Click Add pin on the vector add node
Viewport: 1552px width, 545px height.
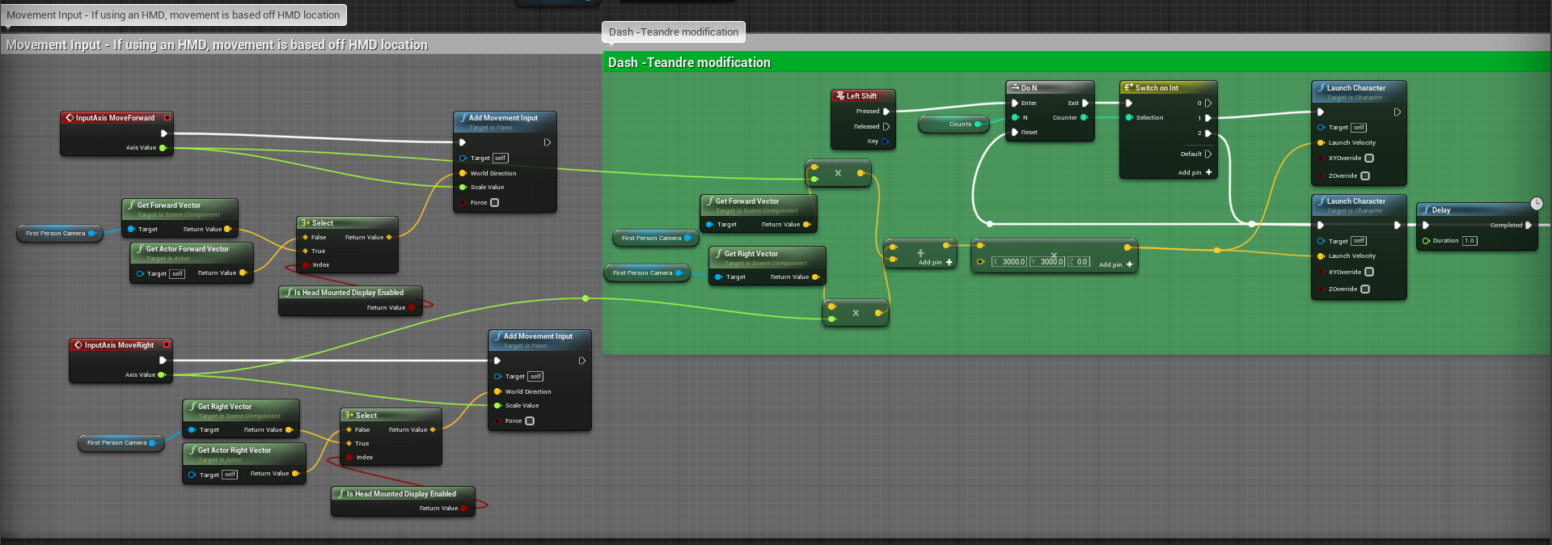point(936,263)
